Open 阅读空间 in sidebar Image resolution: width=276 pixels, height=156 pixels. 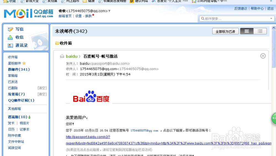click(x=14, y=148)
